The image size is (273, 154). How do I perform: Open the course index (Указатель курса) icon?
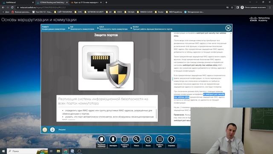pyautogui.click(x=125, y=139)
